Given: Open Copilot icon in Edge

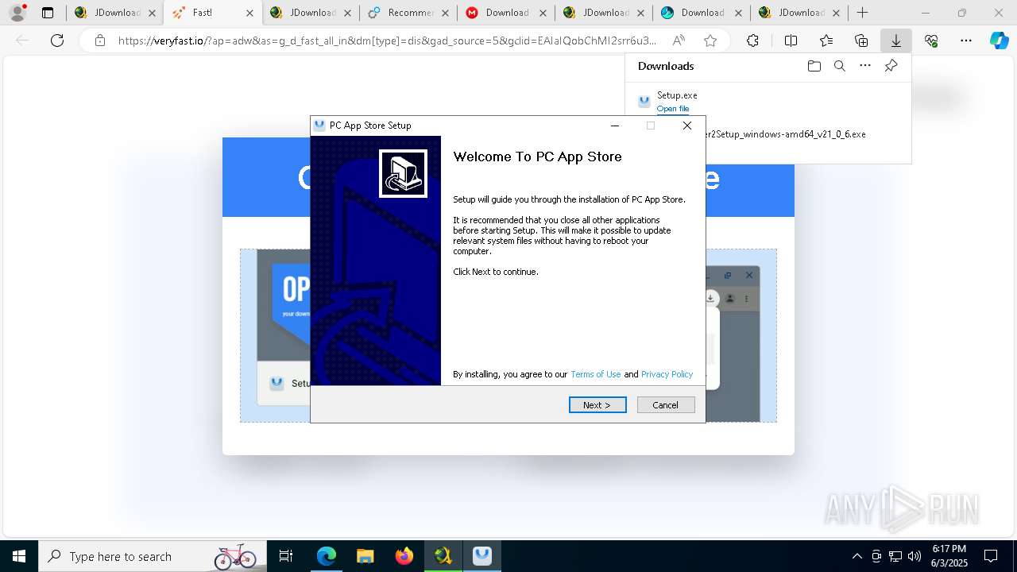Looking at the screenshot, I should click(999, 41).
